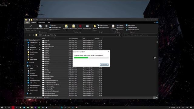This screenshot has height=109, width=194.
Task: Click the taskbar search magnifier icon
Action: (5, 107)
